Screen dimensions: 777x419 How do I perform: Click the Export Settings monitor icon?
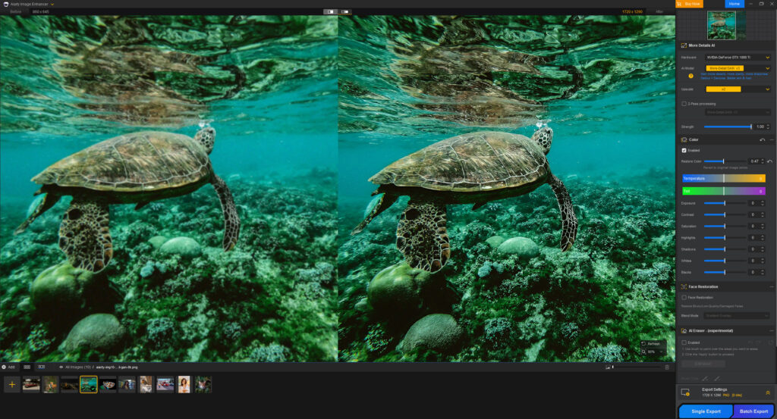685,392
